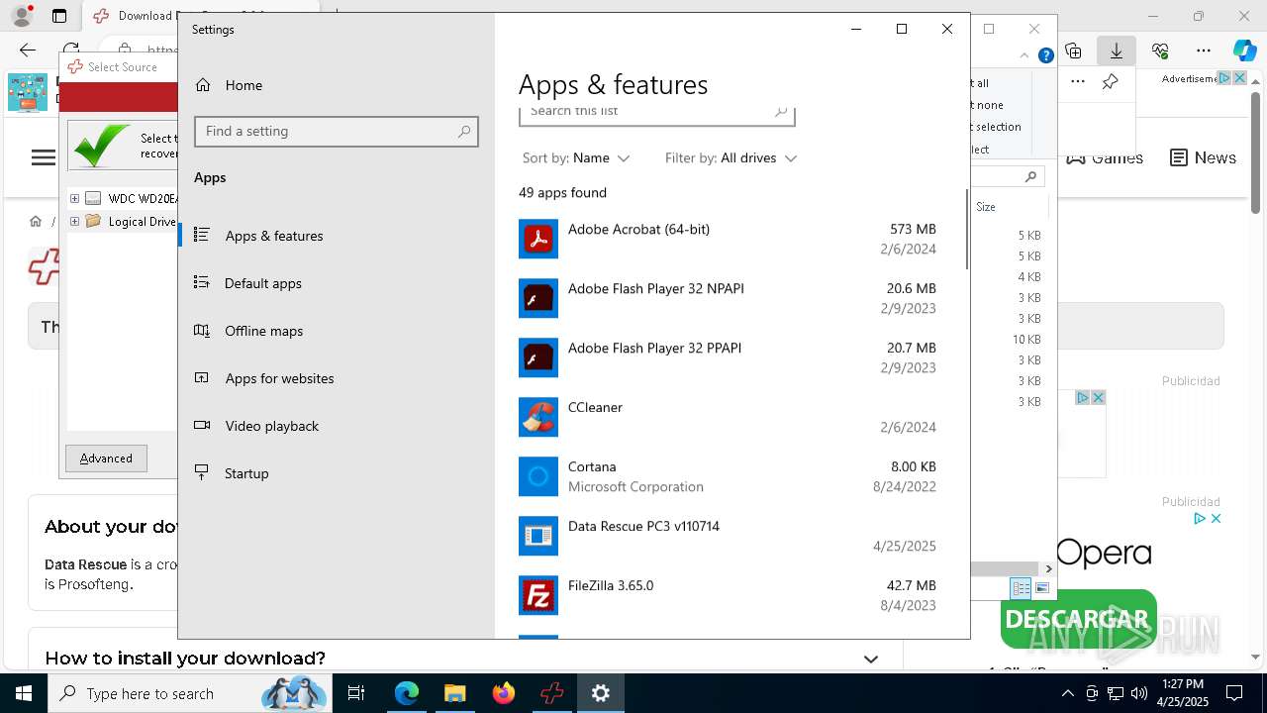Open Startup settings page
1267x713 pixels.
click(x=336, y=473)
